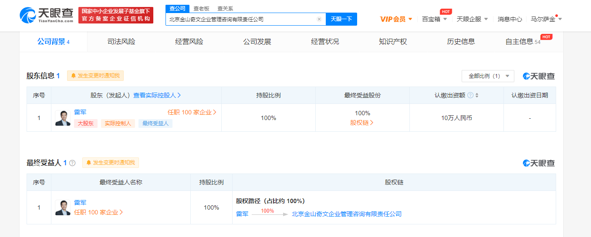Open the 天眼企服 dropdown

[472, 19]
